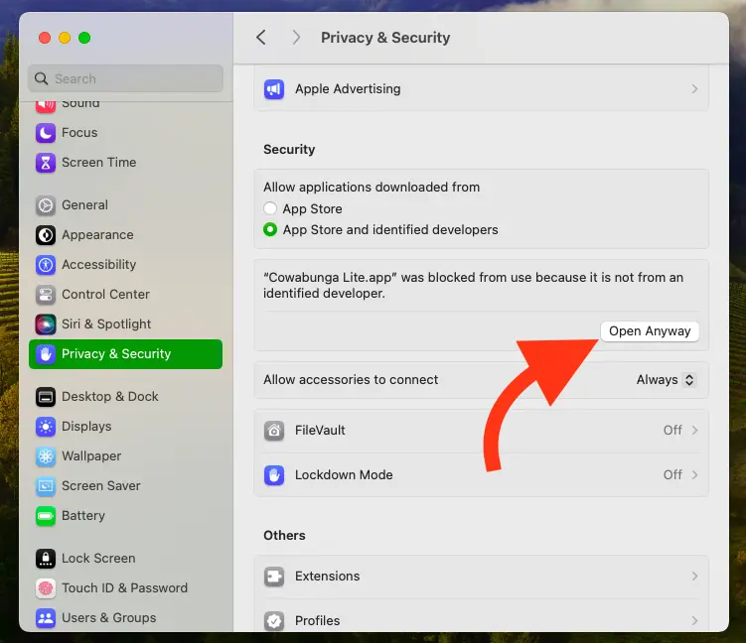Click the Lockdown Mode hand icon
The height and width of the screenshot is (643, 746).
point(274,475)
